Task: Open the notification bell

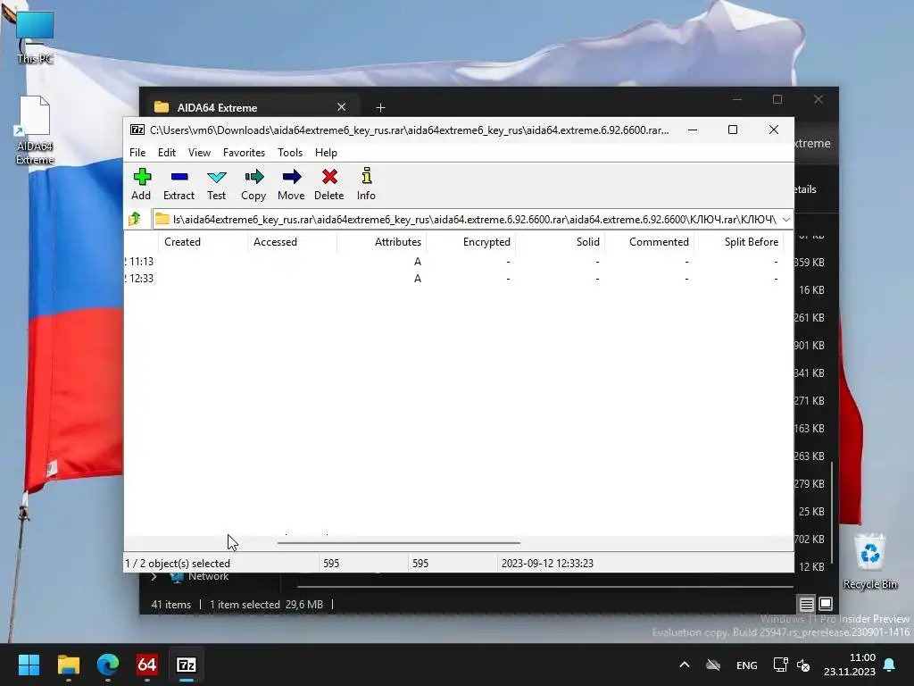Action: coord(890,665)
